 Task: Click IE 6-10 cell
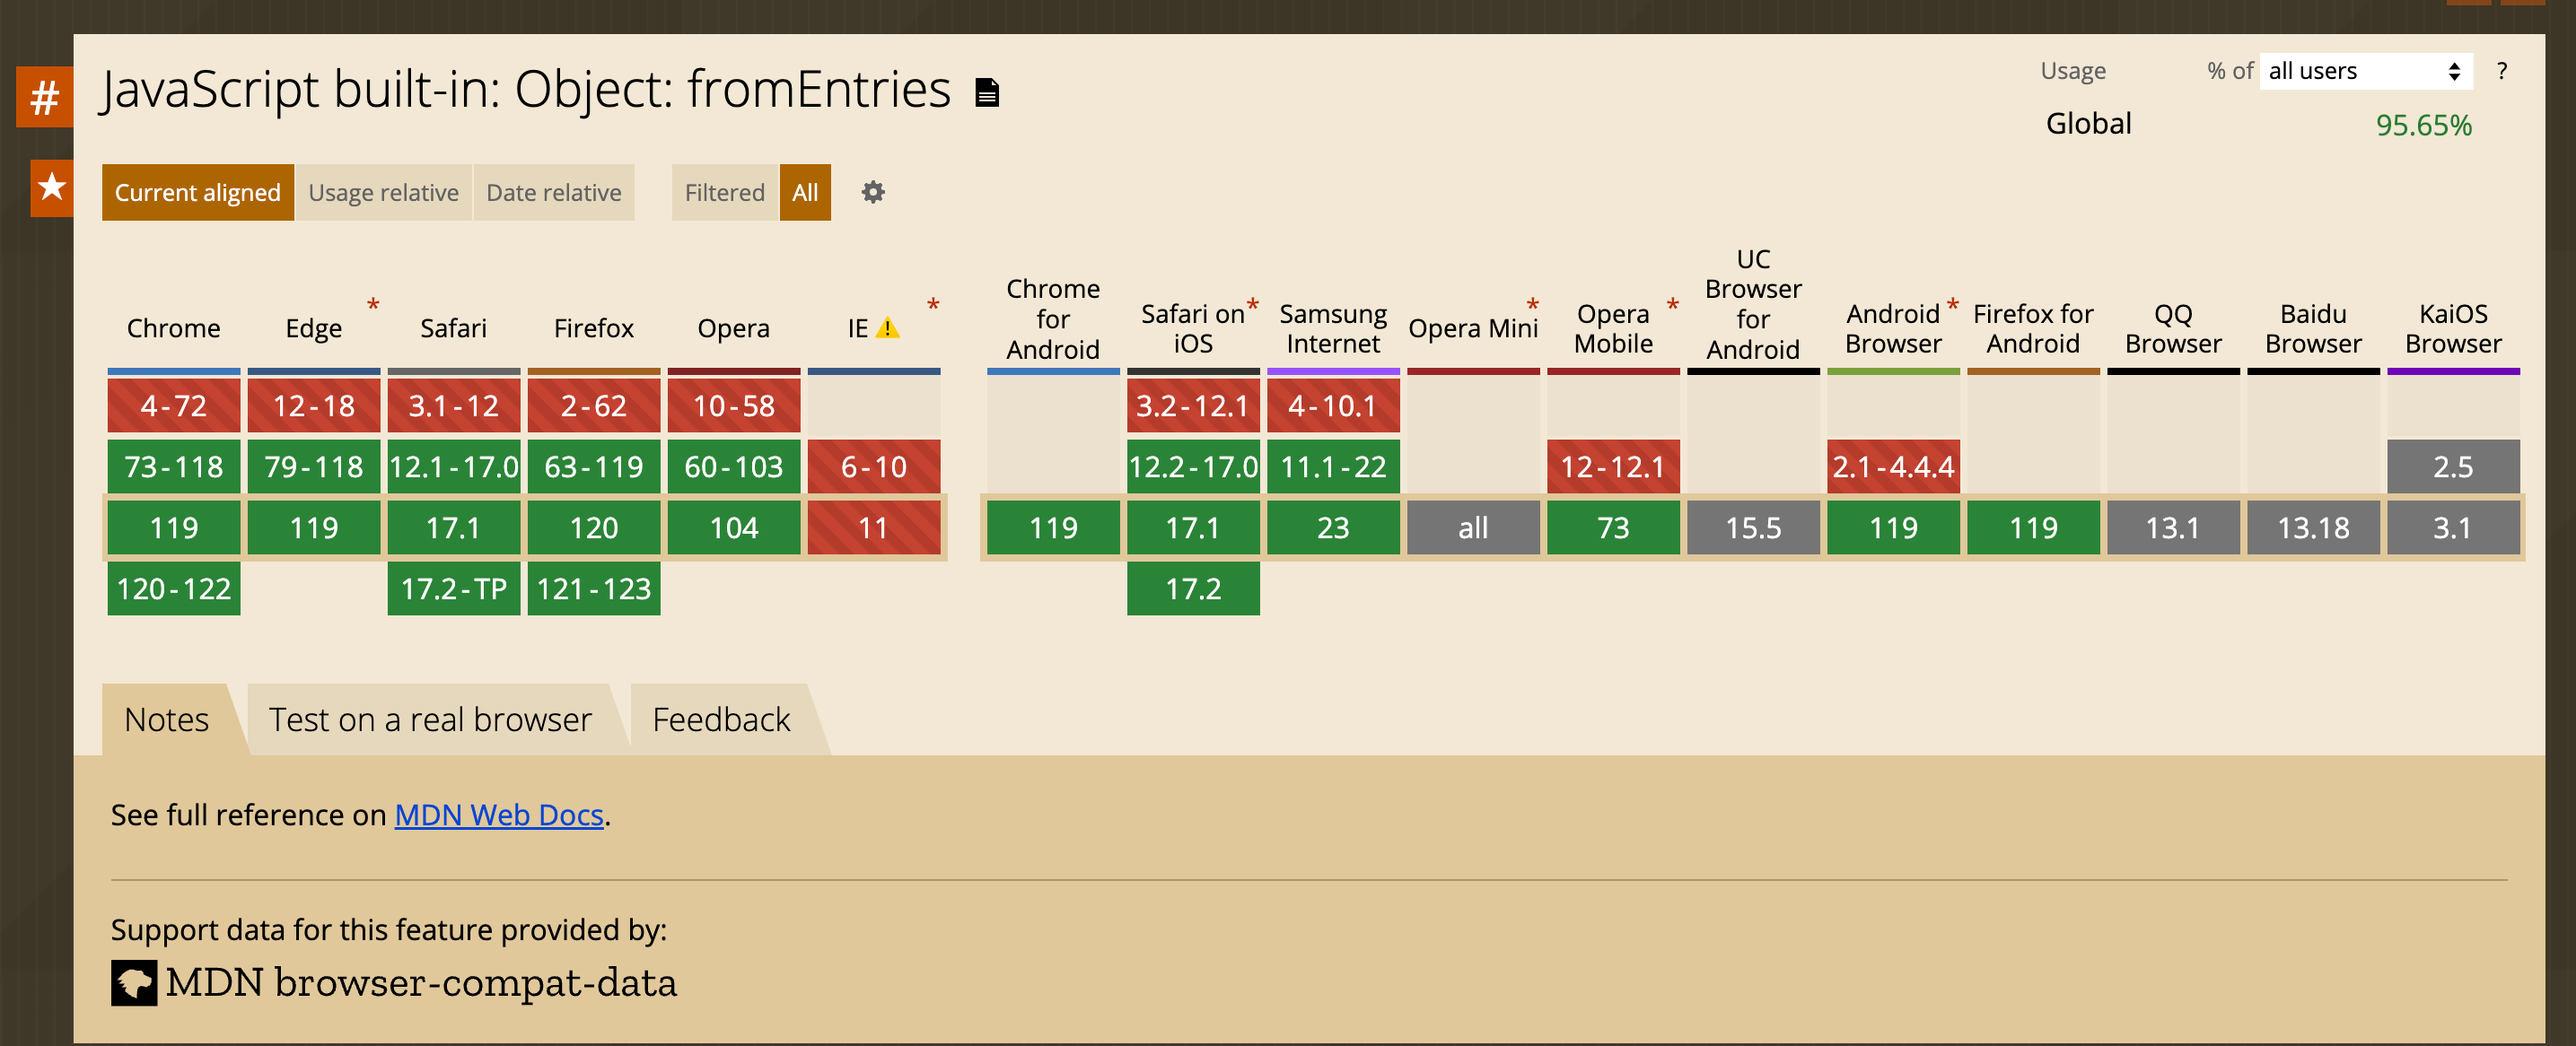[874, 466]
